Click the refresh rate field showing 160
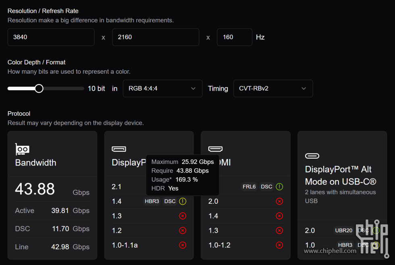 point(235,37)
